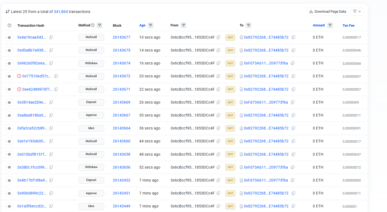Click the contract file icon in block 26143669 row
The image size is (387, 212).
tap(241, 102)
